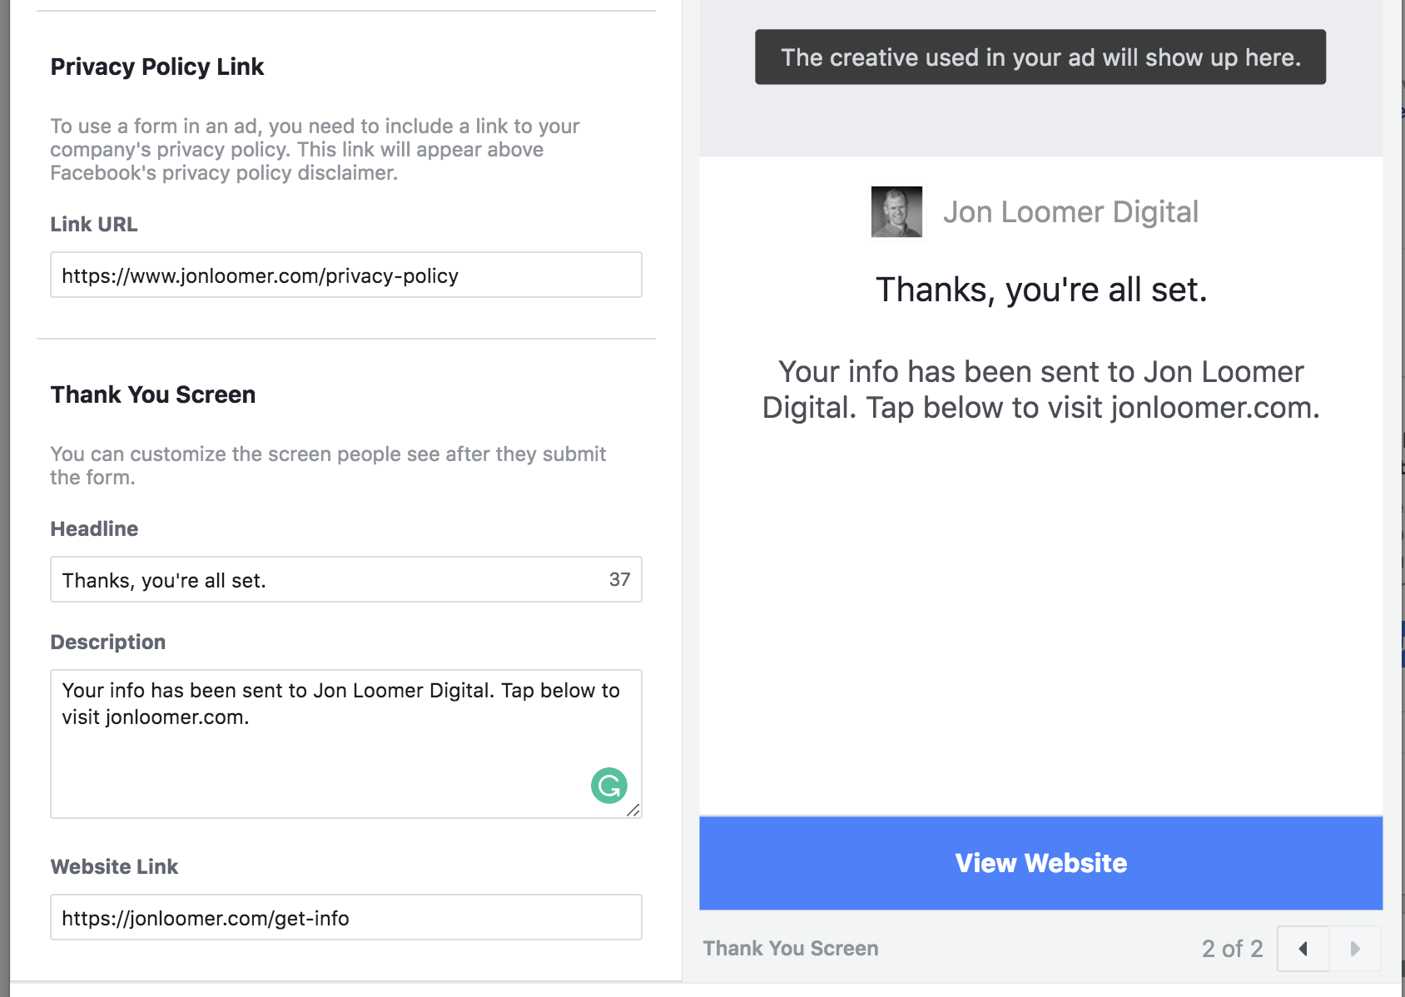Go to previous preview screen arrow

coord(1303,948)
